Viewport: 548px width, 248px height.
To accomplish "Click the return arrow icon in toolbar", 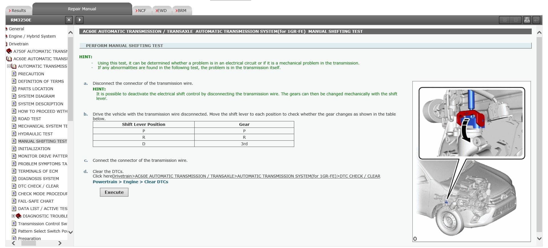I will pyautogui.click(x=537, y=20).
